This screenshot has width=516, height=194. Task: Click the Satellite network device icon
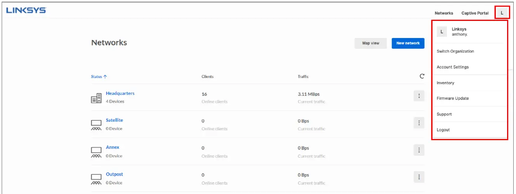point(96,125)
